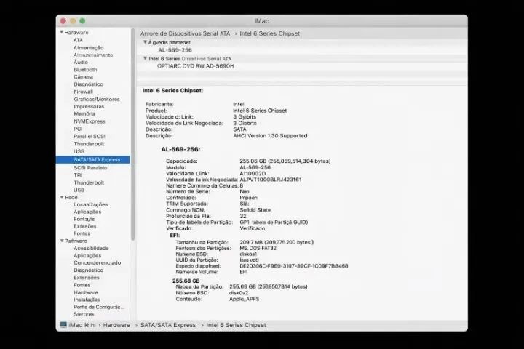Click the green zoom window button
Screen dimensions: 524x349
point(82,21)
